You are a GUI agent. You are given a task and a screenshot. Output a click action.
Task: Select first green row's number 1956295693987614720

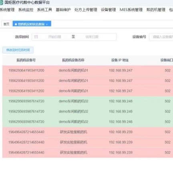coord(26,101)
